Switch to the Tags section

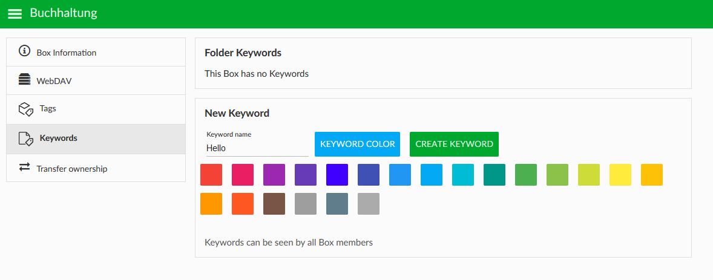pos(48,109)
